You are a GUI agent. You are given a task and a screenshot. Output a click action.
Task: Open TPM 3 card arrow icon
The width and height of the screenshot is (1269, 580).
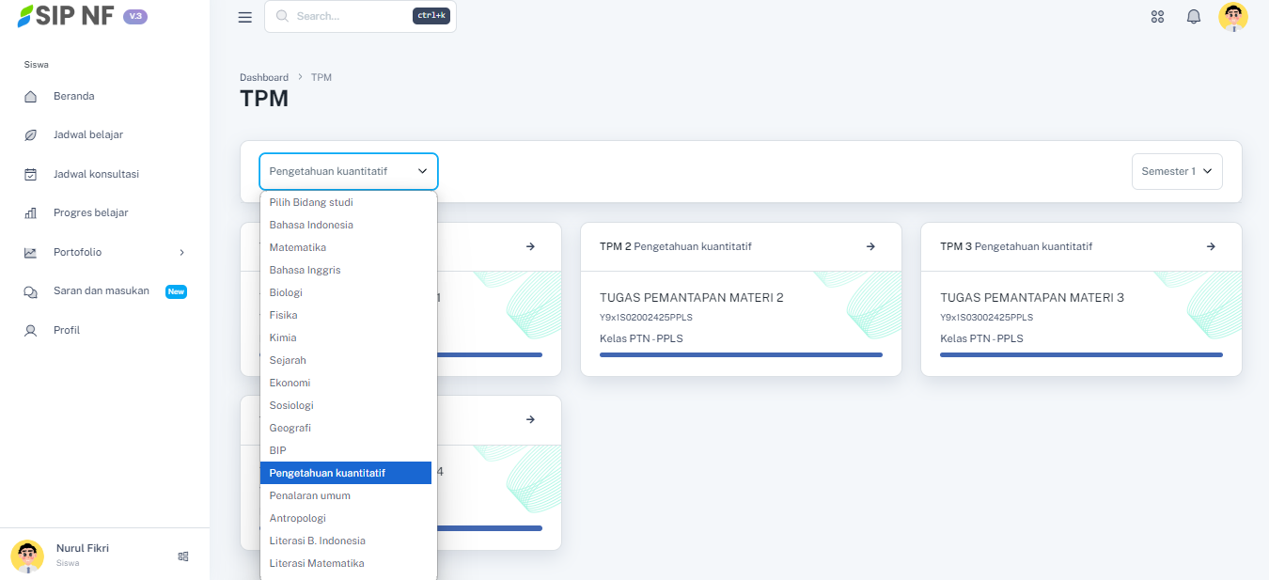1211,246
